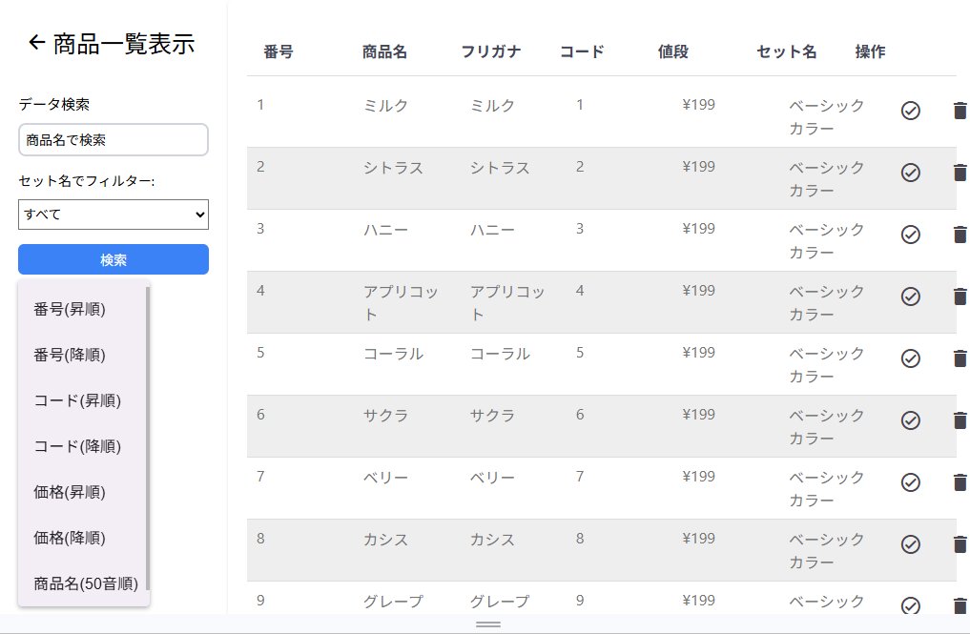Click the back arrow beside 商品一覧表示
The width and height of the screenshot is (970, 634).
36,42
